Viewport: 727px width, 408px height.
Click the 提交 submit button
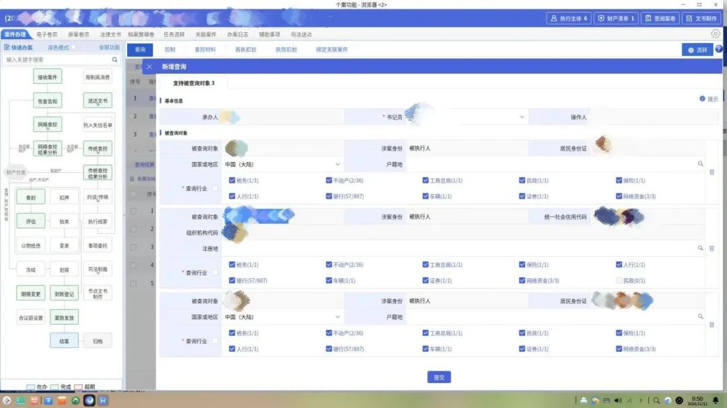click(439, 377)
